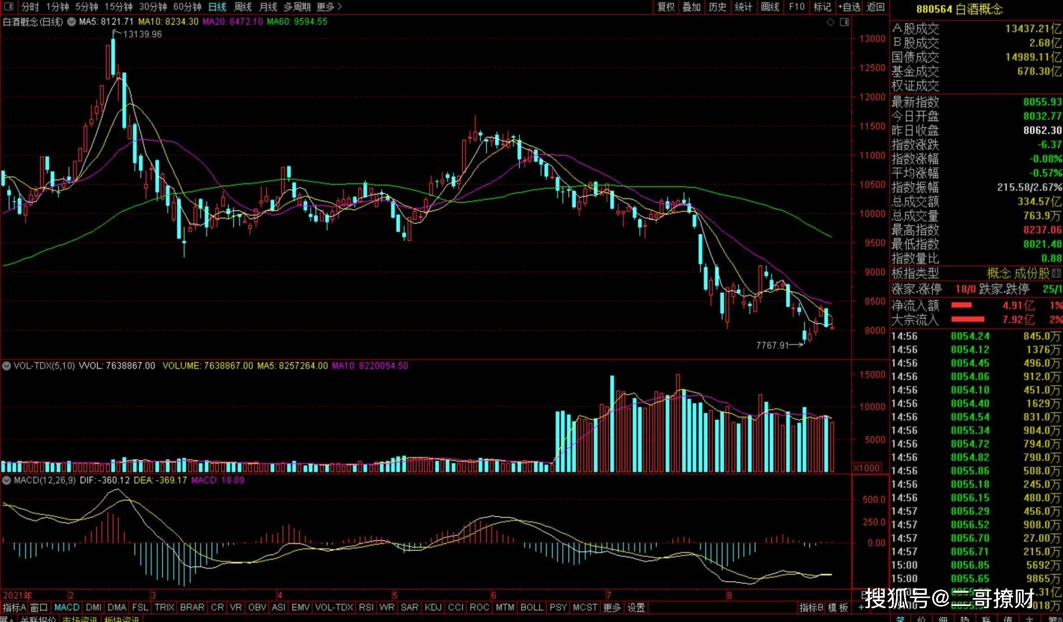Image resolution: width=1063 pixels, height=622 pixels.
Task: Select the TRIX indicator tab
Action: [164, 607]
